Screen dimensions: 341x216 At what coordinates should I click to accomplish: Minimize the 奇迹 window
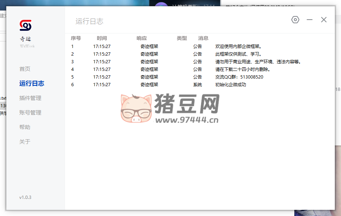[x=310, y=20]
